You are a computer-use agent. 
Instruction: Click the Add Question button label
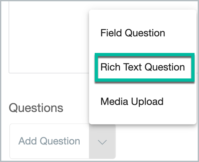[x=49, y=141]
